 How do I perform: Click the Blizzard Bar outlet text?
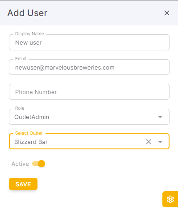pos(31,142)
